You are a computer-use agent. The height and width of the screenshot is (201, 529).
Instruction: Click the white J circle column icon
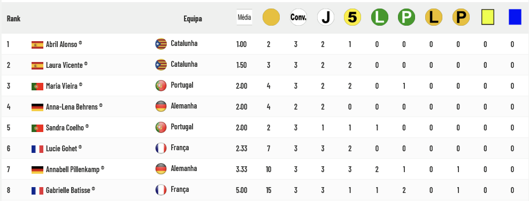click(x=326, y=17)
